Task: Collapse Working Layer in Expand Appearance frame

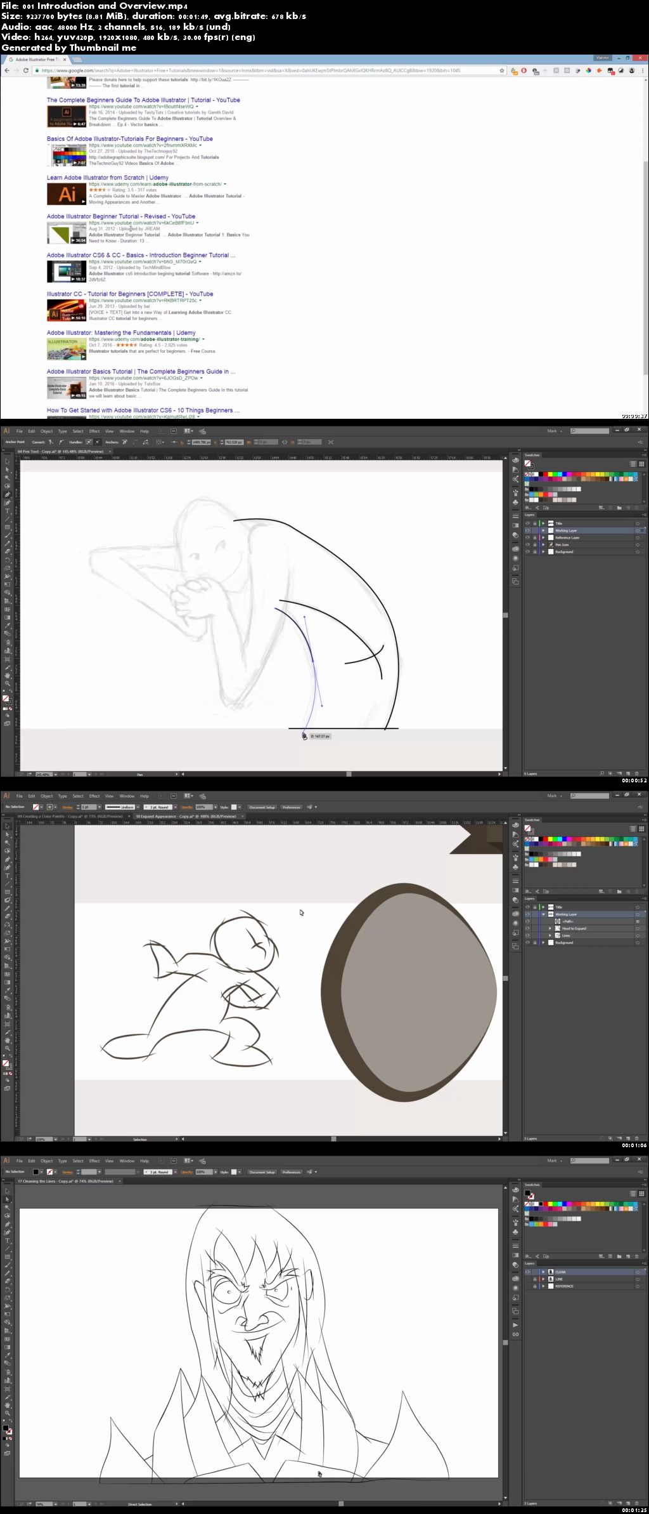Action: (x=543, y=914)
